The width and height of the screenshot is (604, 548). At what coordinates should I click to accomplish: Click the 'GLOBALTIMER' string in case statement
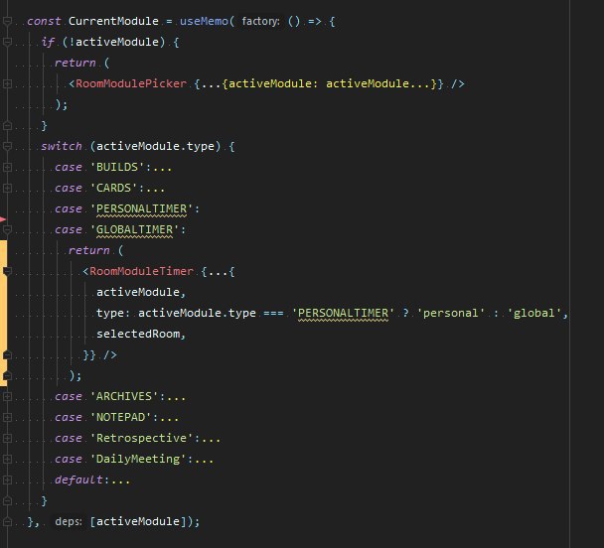point(134,229)
